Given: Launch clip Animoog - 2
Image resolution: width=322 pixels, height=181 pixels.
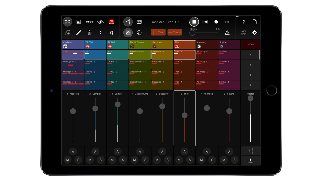Looking at the screenshot, I should pyautogui.click(x=207, y=65).
